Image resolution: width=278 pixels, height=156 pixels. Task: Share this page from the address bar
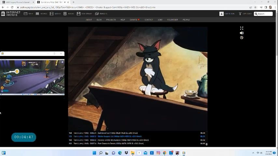[251, 7]
